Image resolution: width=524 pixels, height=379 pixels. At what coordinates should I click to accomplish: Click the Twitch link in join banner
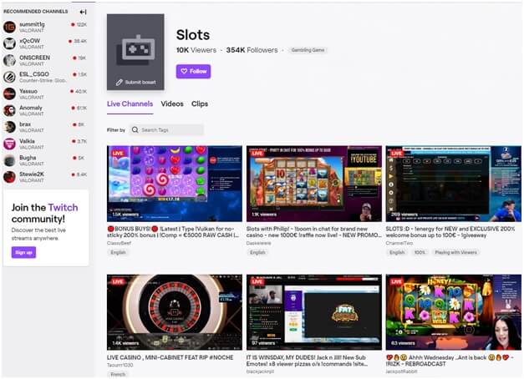(64, 207)
